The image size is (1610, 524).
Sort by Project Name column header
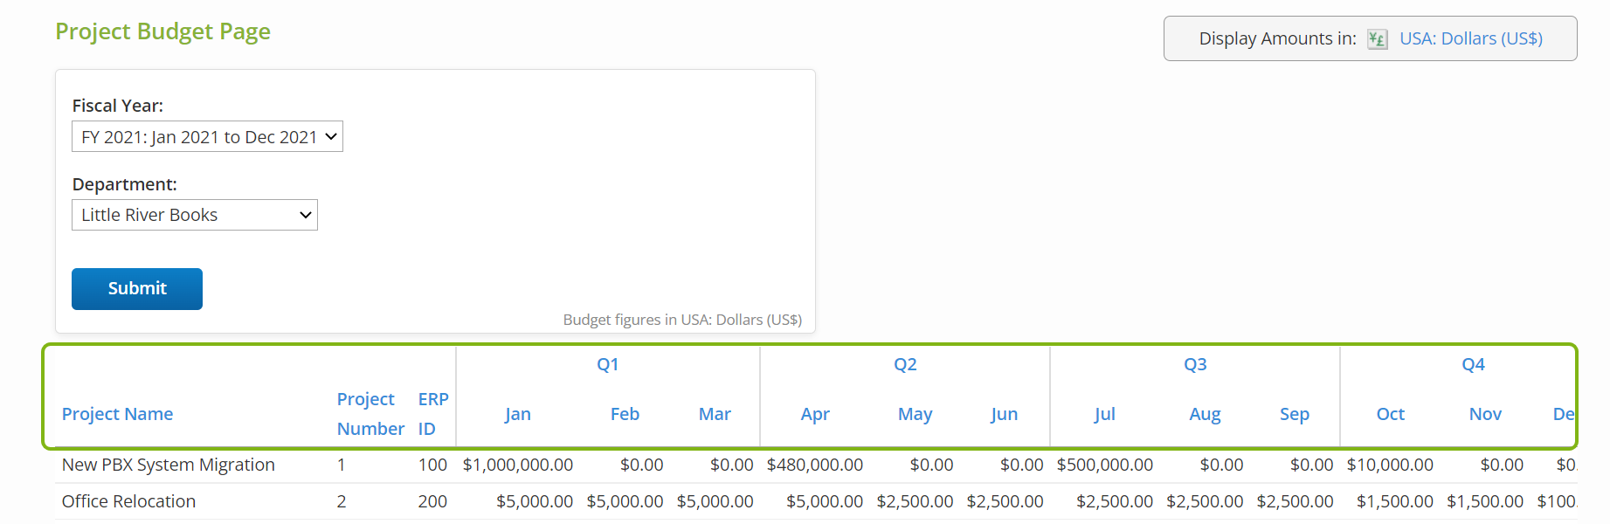(x=117, y=414)
